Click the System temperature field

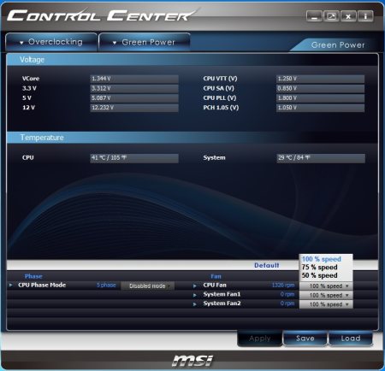(x=321, y=158)
